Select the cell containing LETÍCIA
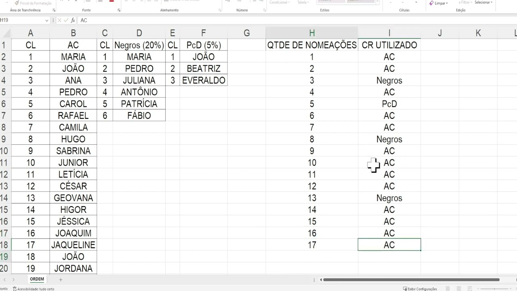The width and height of the screenshot is (517, 291). 73,174
